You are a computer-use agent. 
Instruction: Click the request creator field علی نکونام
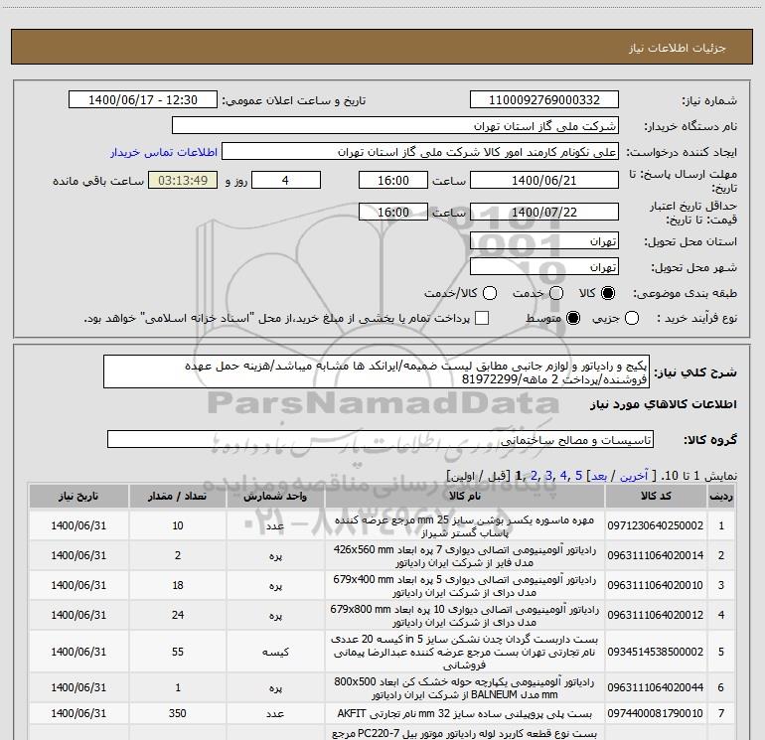(420, 151)
